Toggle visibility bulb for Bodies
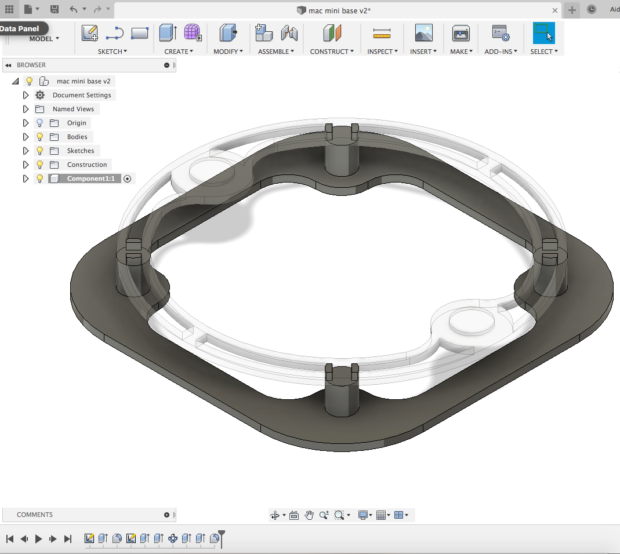The width and height of the screenshot is (620, 554). (x=39, y=137)
